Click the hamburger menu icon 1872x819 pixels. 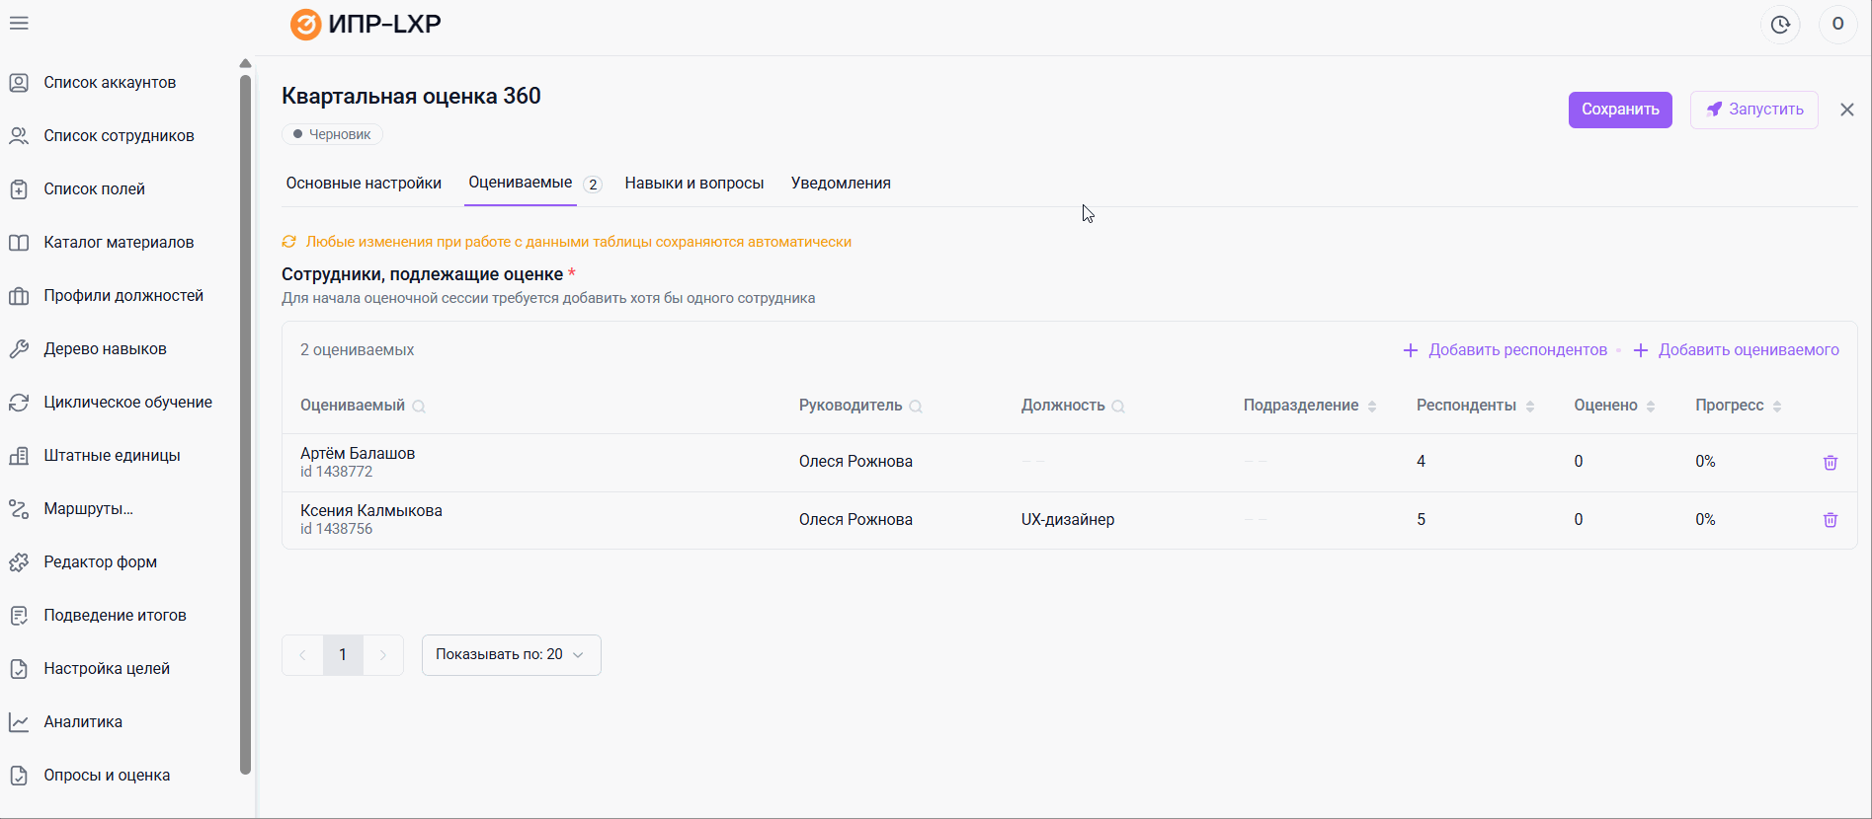coord(19,23)
